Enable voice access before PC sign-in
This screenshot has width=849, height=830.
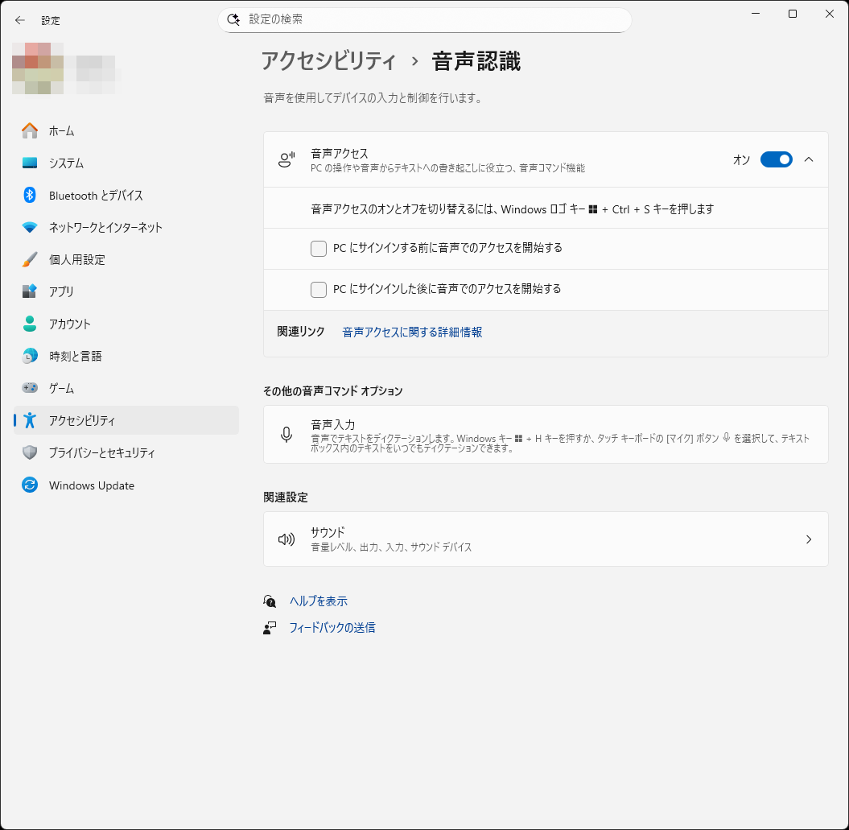pyautogui.click(x=319, y=249)
